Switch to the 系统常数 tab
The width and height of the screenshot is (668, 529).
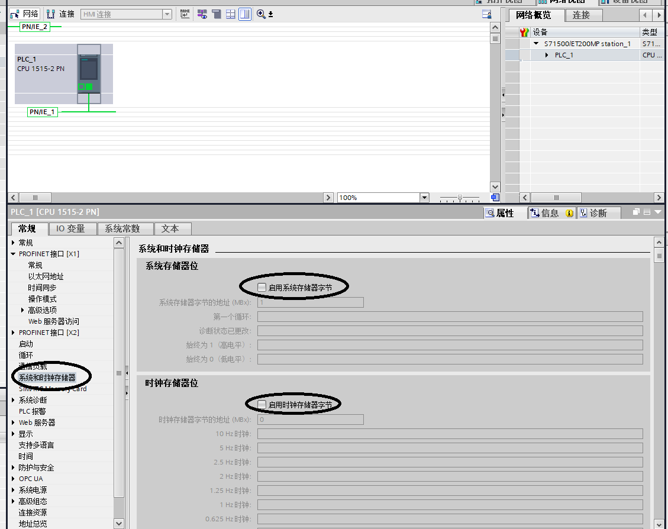pyautogui.click(x=122, y=228)
